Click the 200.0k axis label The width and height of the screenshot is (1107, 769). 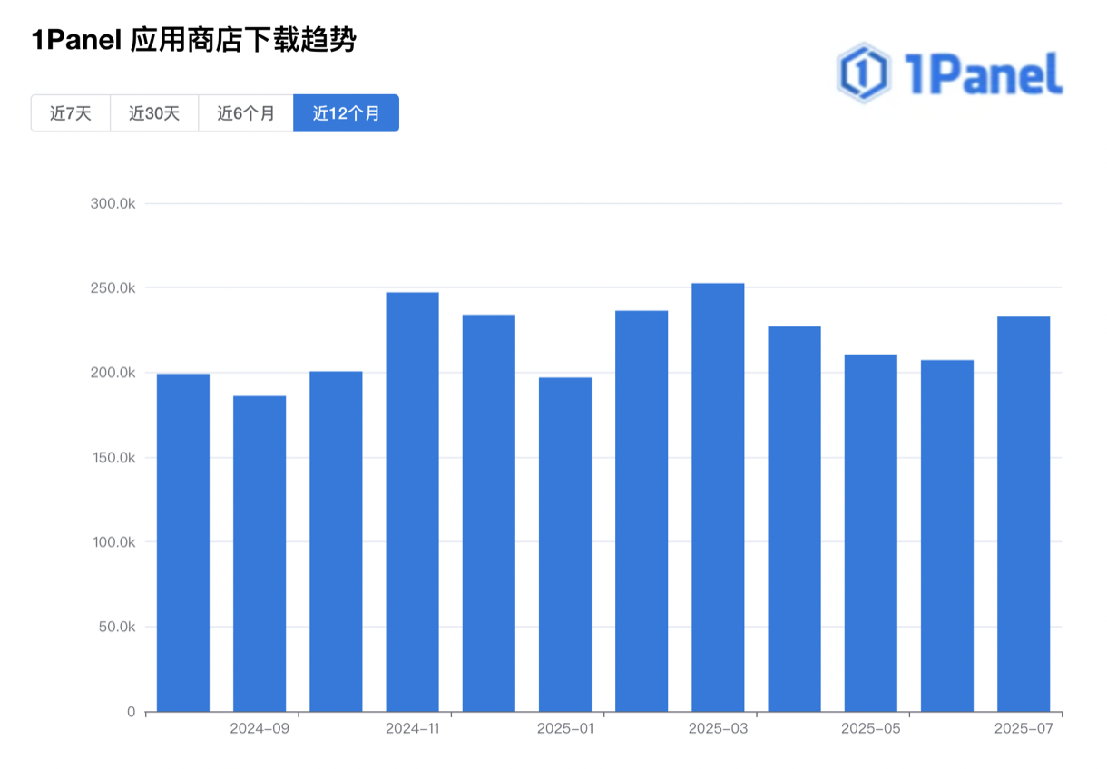[x=113, y=373]
